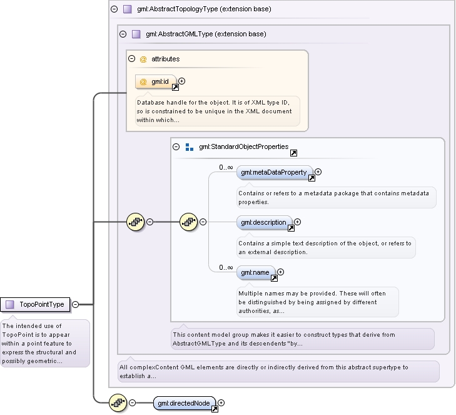This screenshot has width=456, height=415.
Task: Follow gml:description reference arrow icon
Action: (291, 228)
